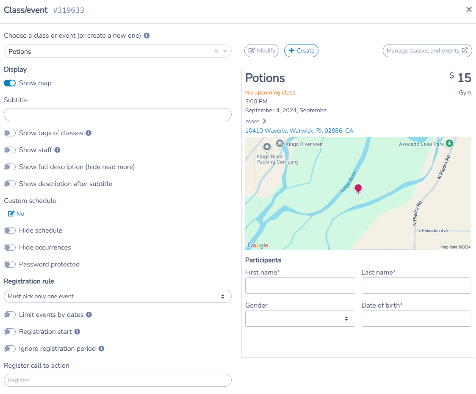Open Manage classes and events

[427, 51]
